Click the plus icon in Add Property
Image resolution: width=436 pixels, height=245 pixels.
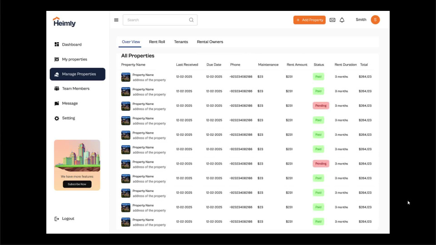298,20
